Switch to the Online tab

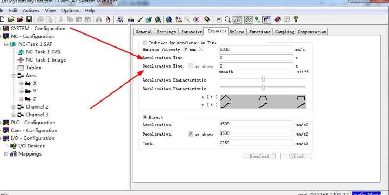pos(237,32)
